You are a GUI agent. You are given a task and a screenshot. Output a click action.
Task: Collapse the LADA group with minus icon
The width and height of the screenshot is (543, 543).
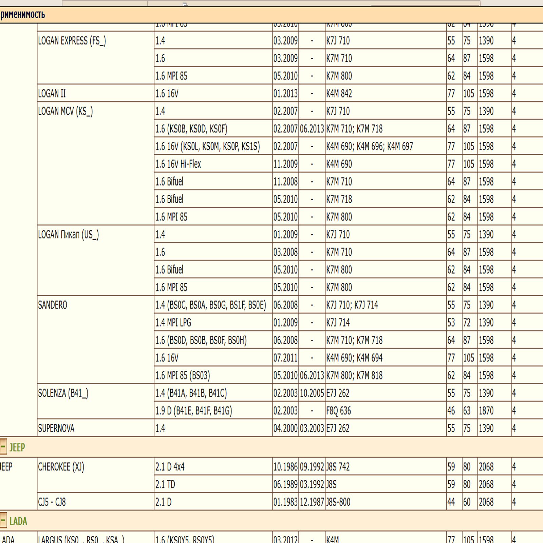(x=3, y=520)
